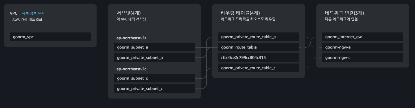
Task: Click the AWS 가상 네트워크 description text
Action: click(x=27, y=20)
